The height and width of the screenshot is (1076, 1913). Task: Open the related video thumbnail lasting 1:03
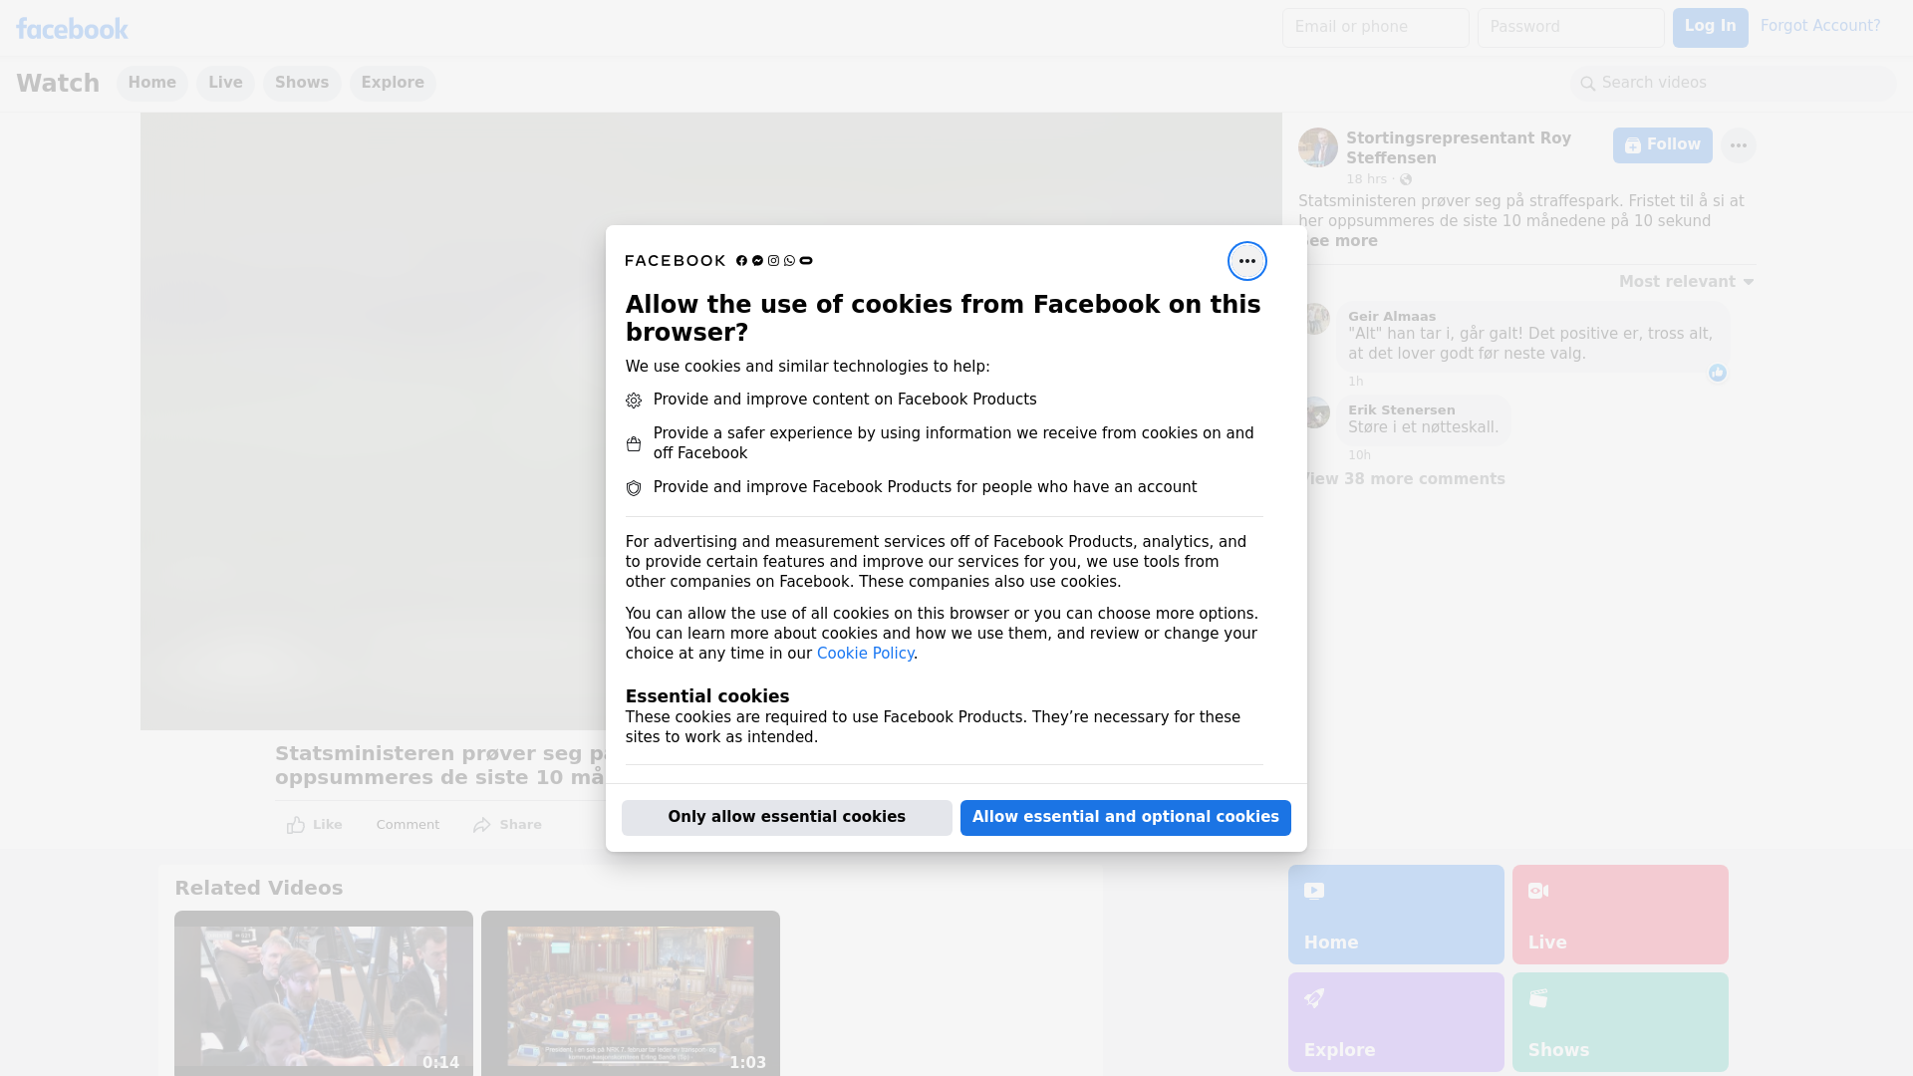[x=631, y=993]
